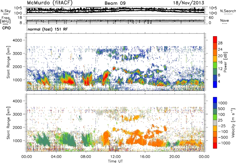Viewport: 236px width, 163px height.
Task: Click the "Beam 09" header label
Action: click(x=115, y=3)
